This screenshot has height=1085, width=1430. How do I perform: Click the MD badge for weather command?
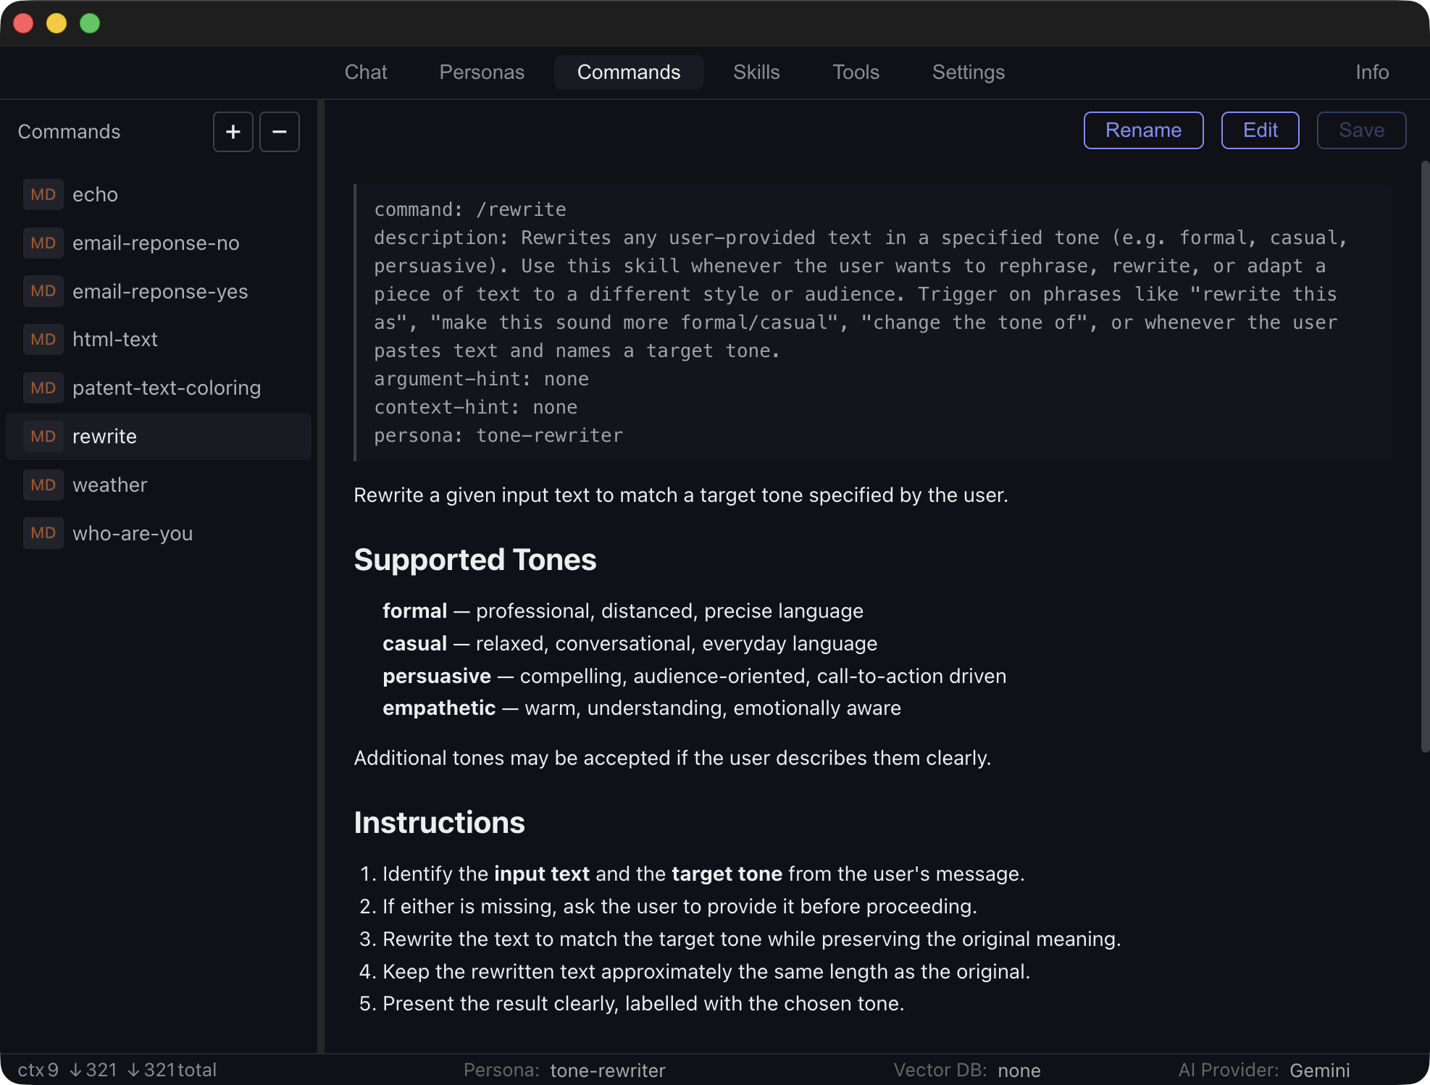point(43,485)
